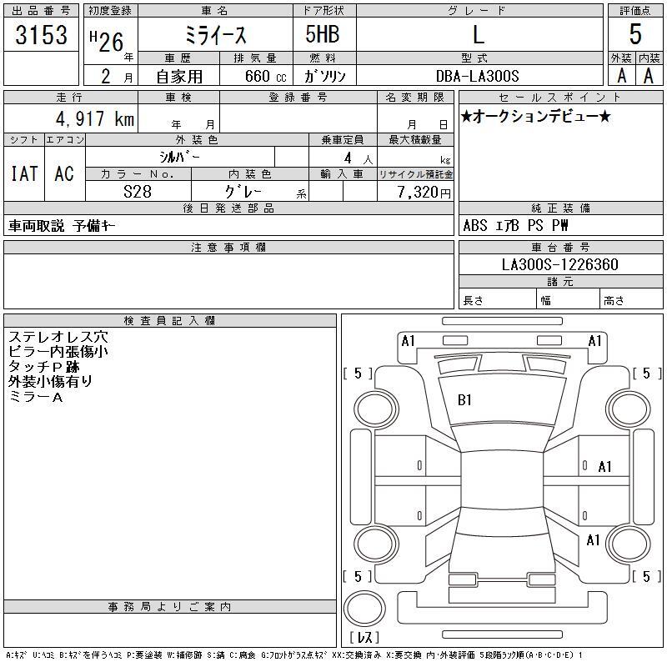Click the inspector note 外装小傷有り

(x=50, y=382)
